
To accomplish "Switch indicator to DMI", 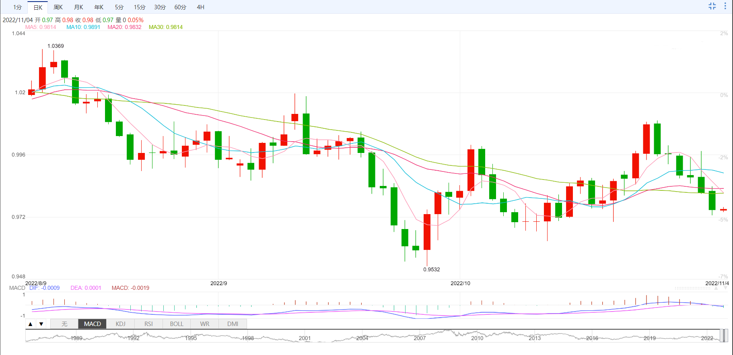I will (x=233, y=324).
